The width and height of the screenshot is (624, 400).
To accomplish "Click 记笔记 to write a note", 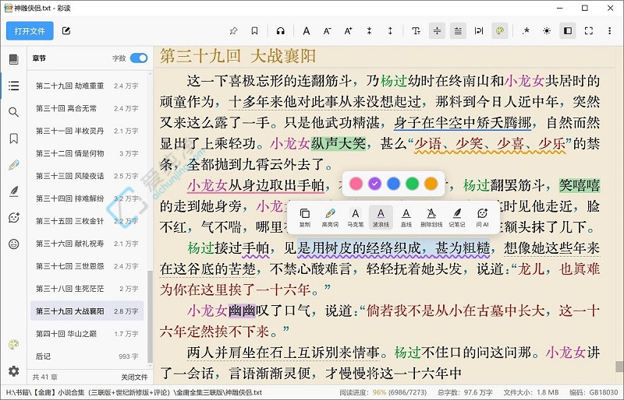I will click(x=457, y=217).
